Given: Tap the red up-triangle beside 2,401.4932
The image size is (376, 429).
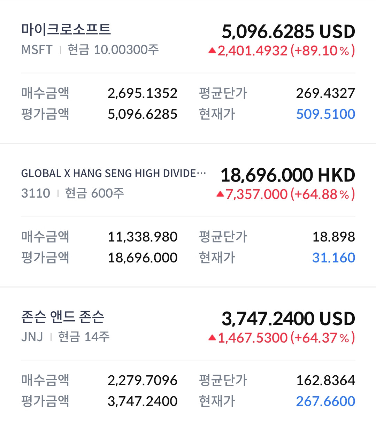Looking at the screenshot, I should 212,51.
